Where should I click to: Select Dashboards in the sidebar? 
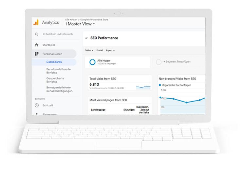54,62
